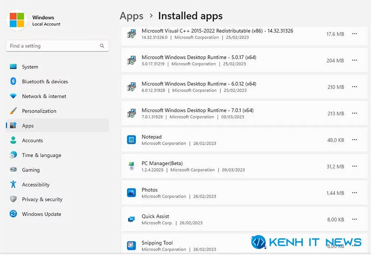Click the 1,44 MB Photos size
371x255 pixels.
335,193
